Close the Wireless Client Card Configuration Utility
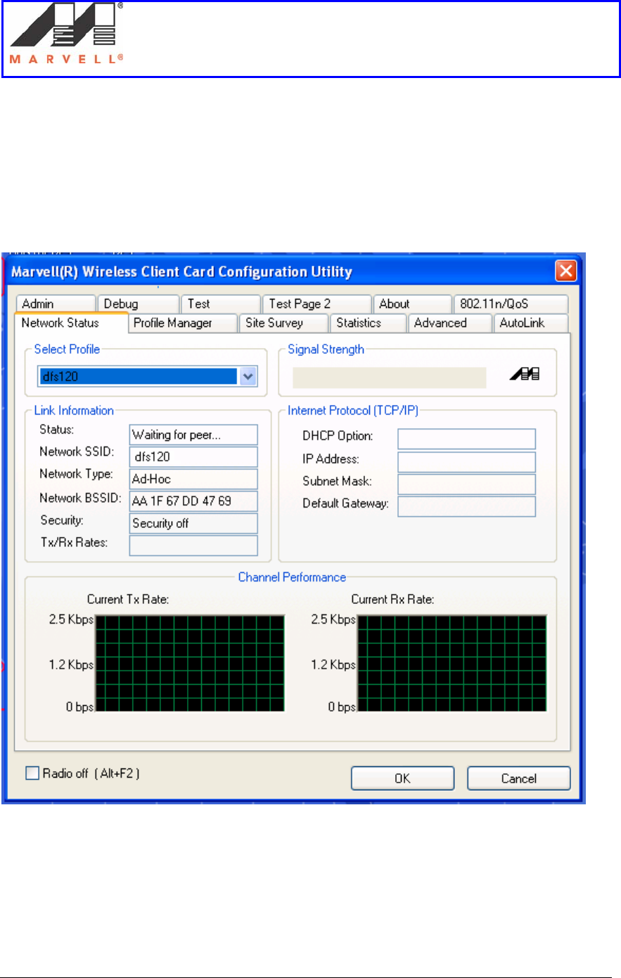 tap(565, 271)
